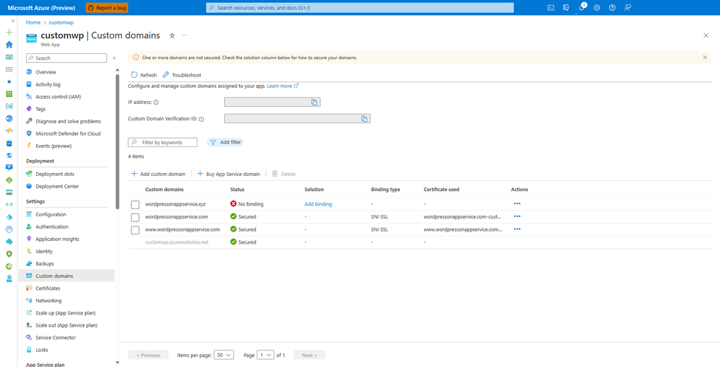
Task: Open actions ellipsis for www.wordpressonappservice.com
Action: pyautogui.click(x=517, y=229)
